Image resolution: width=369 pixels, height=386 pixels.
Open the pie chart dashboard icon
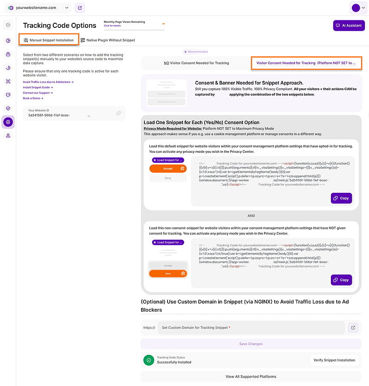[8, 40]
